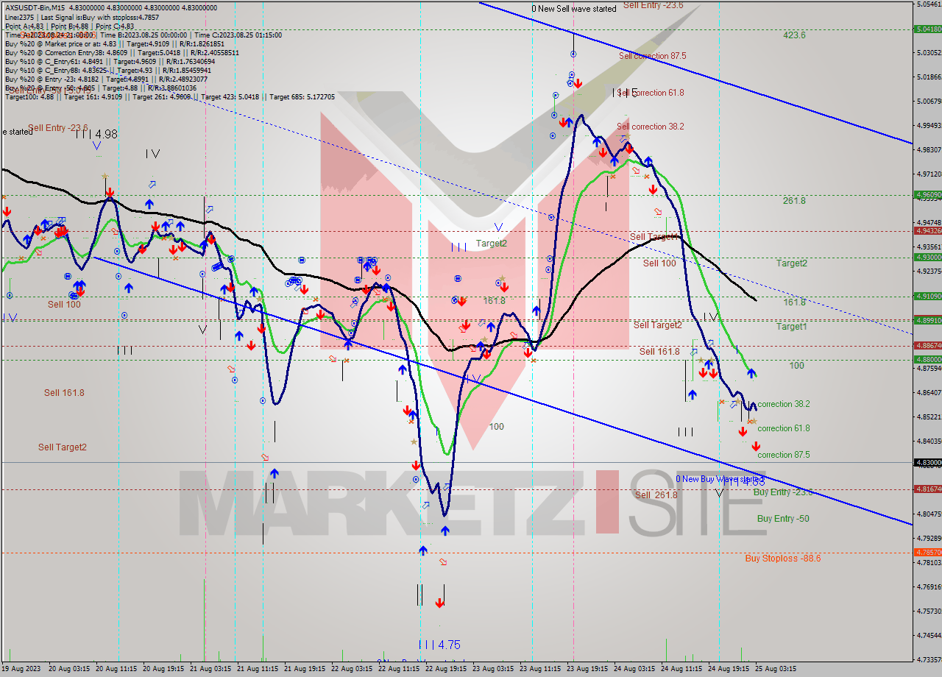Click the green 5.04180 price tag
Viewport: 942px width, 677px height.
tap(927, 29)
